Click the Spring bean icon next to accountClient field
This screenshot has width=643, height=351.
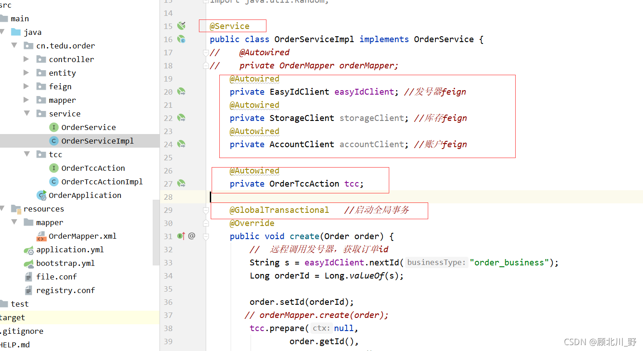pos(180,144)
